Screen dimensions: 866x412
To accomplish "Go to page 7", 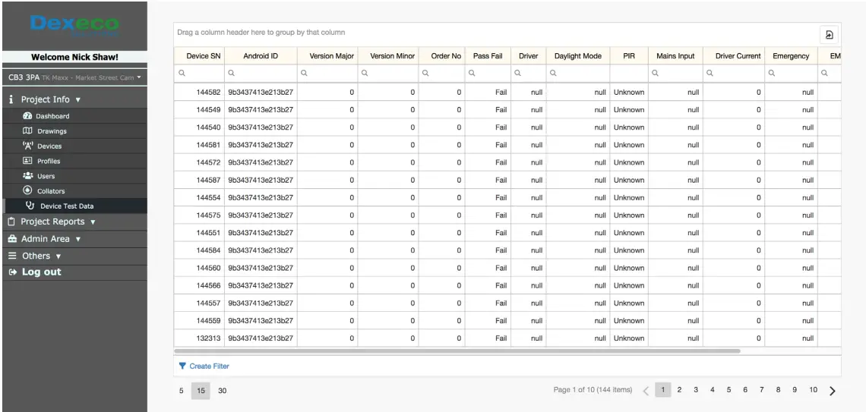I will (x=762, y=390).
